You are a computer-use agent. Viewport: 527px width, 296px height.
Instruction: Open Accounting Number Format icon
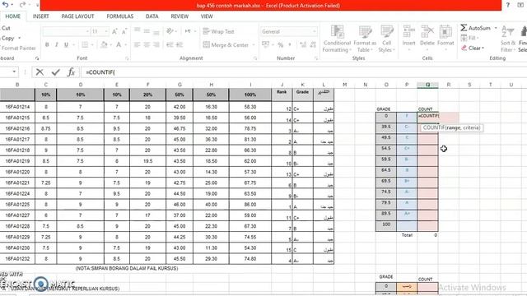265,44
